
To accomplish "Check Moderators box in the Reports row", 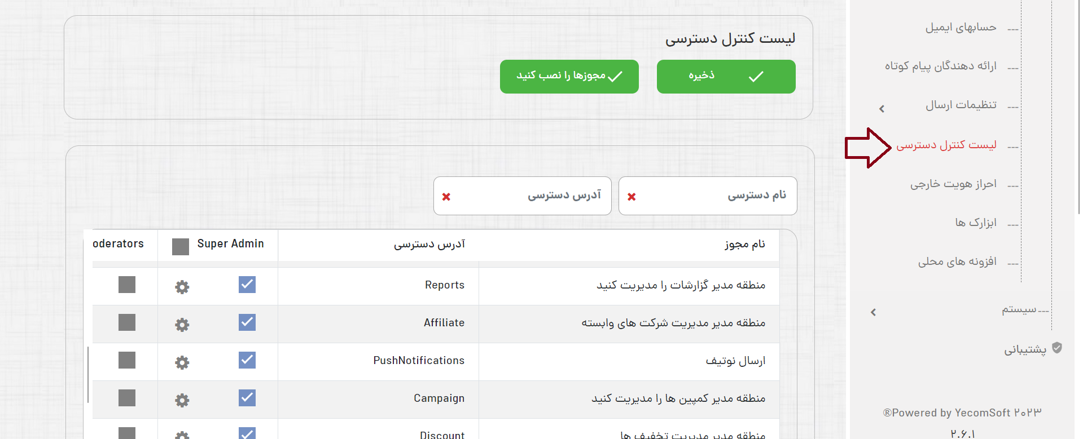I will [127, 285].
